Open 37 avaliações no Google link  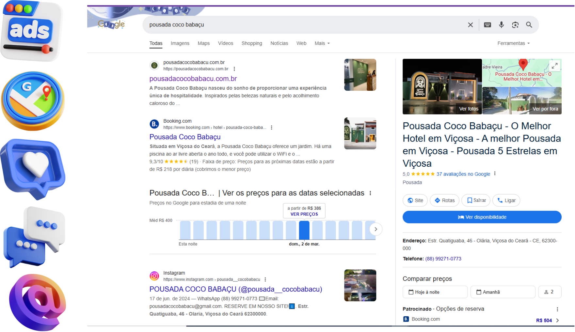point(463,174)
